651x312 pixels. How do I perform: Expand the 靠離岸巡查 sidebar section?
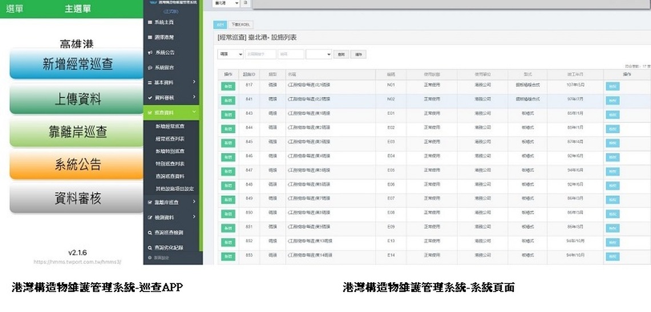[171, 202]
